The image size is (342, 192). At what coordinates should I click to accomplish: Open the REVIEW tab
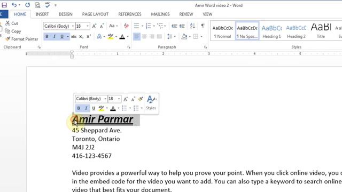click(186, 14)
